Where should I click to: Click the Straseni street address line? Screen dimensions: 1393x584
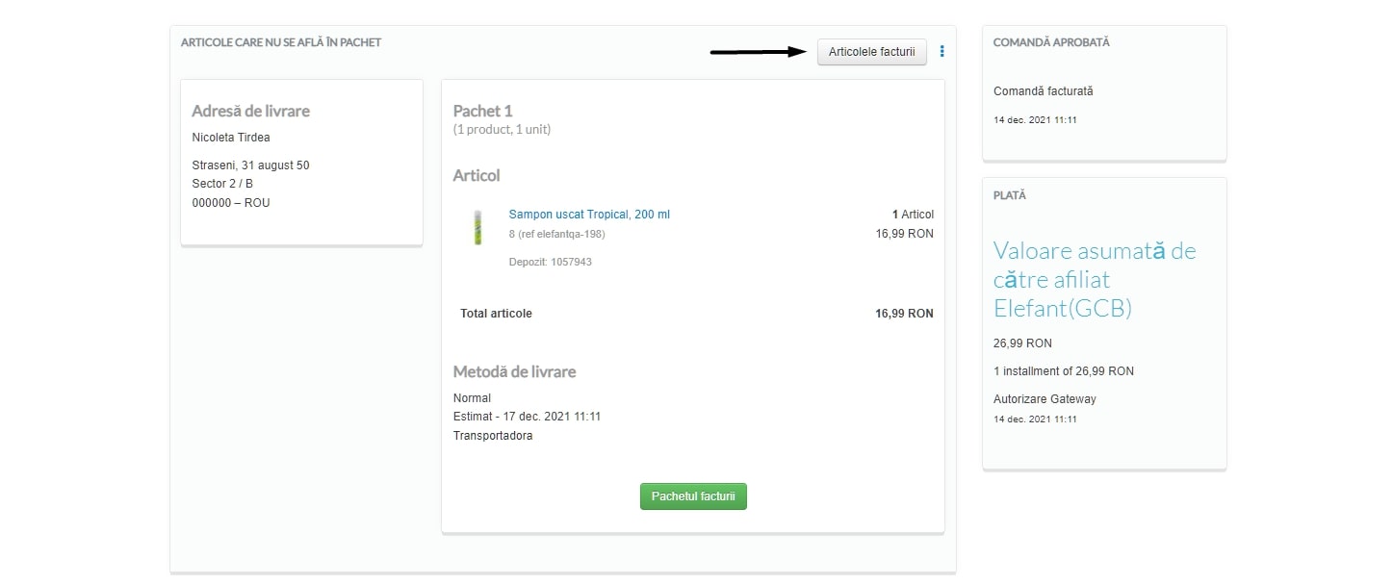pyautogui.click(x=250, y=165)
